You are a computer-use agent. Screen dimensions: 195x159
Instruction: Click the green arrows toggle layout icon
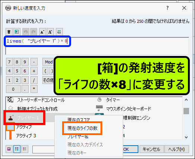click(x=59, y=32)
